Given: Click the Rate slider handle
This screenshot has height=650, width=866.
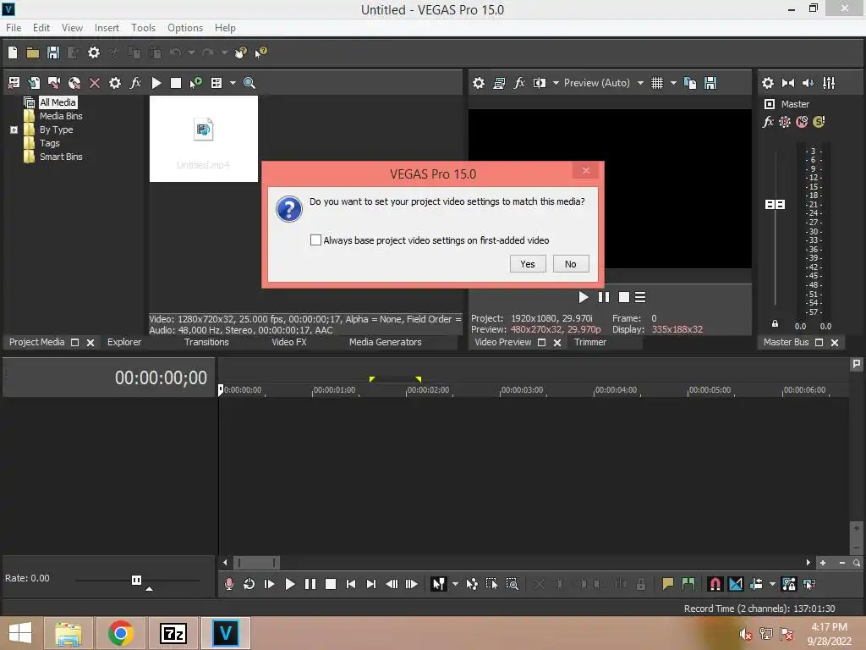Looking at the screenshot, I should pyautogui.click(x=136, y=580).
